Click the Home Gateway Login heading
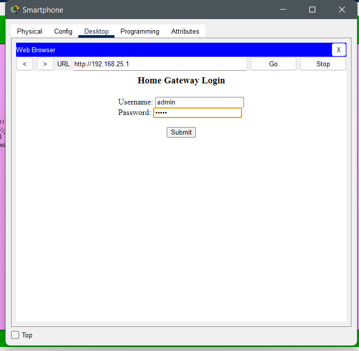The image size is (359, 351). coord(181,81)
